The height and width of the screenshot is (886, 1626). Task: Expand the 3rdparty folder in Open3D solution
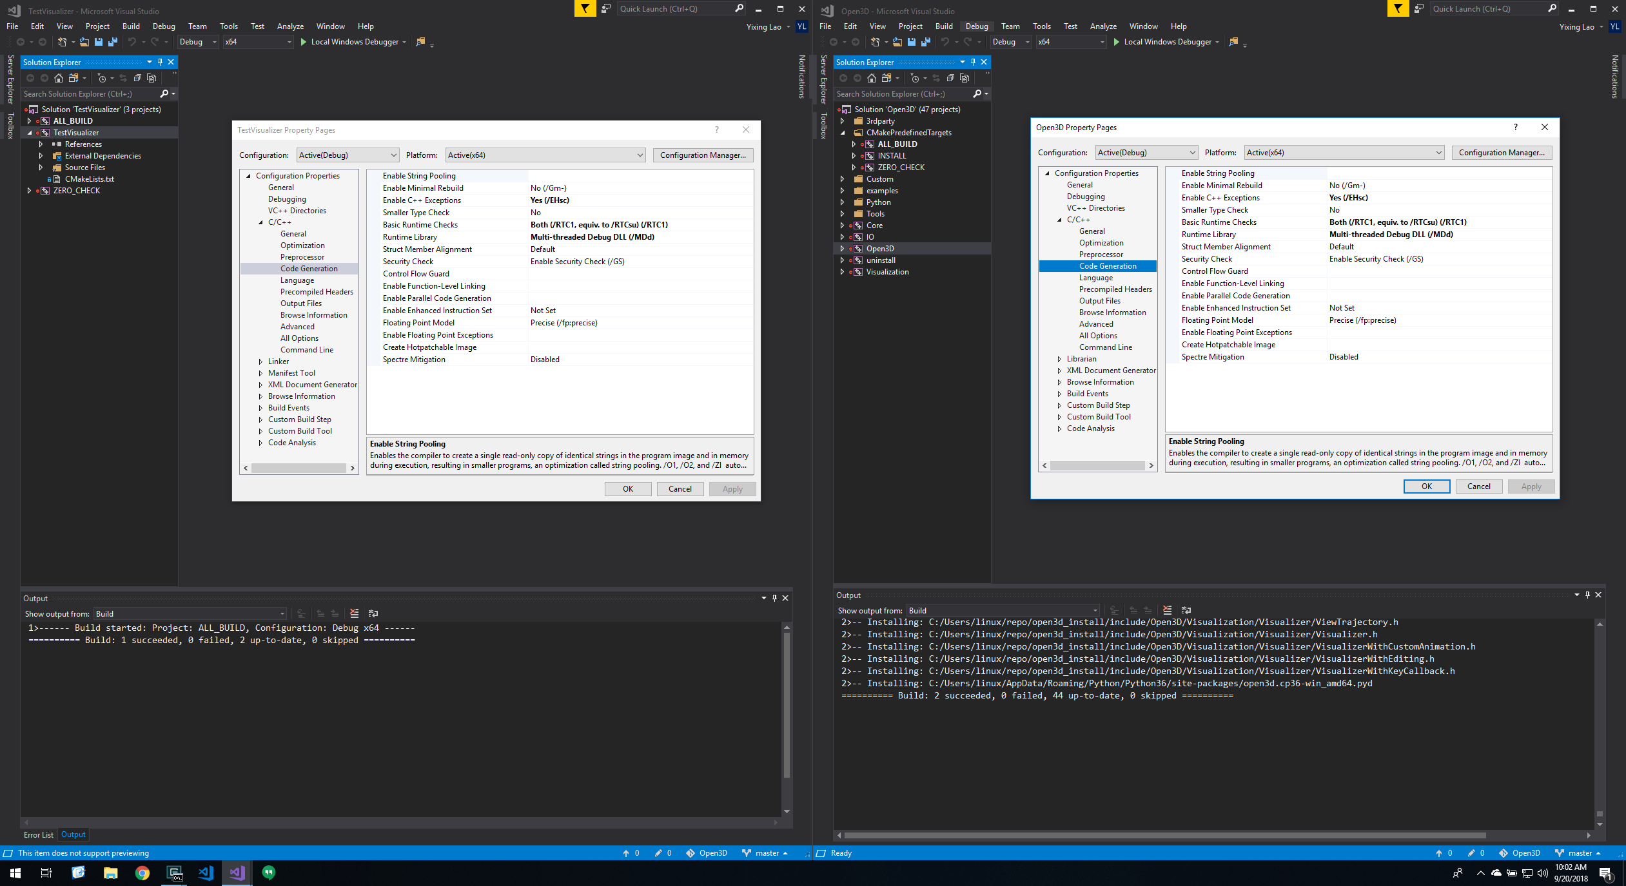pos(843,120)
